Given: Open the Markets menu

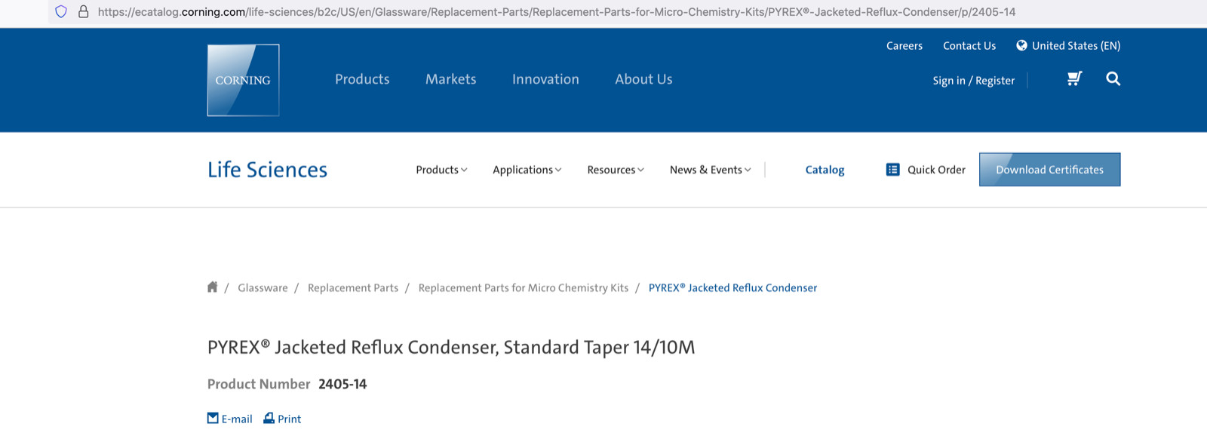Looking at the screenshot, I should point(450,79).
